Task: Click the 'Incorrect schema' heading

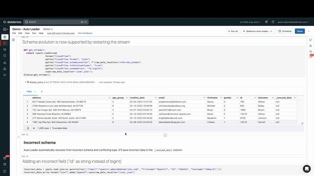Action: pyautogui.click(x=40, y=142)
